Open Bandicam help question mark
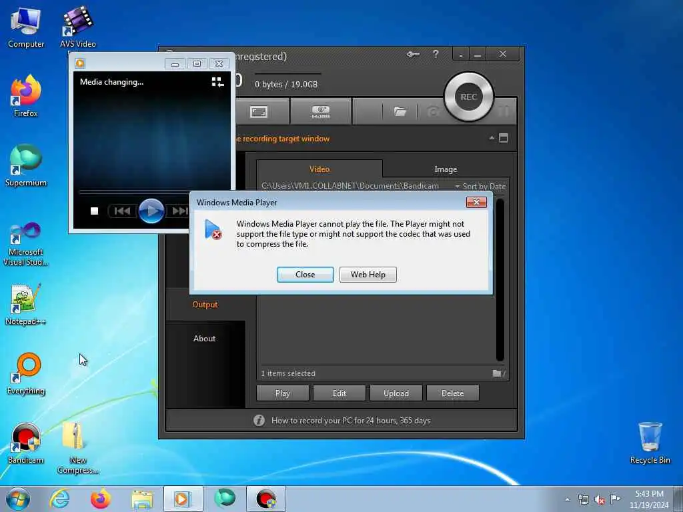683x512 pixels. [436, 54]
